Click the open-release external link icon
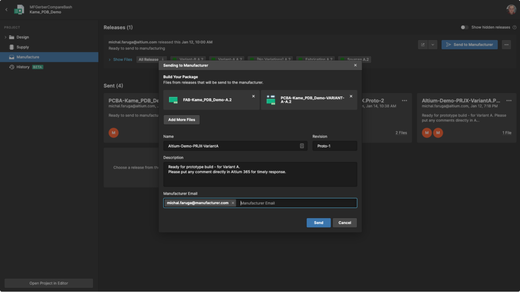 pyautogui.click(x=423, y=45)
